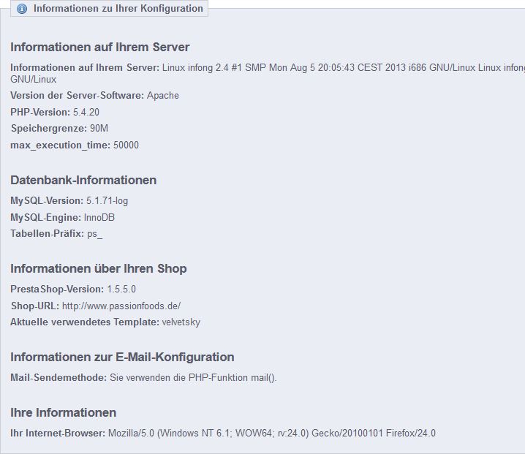The image size is (525, 454).
Task: Click the 'Mail-Sendemethode:' label
Action: [58, 378]
